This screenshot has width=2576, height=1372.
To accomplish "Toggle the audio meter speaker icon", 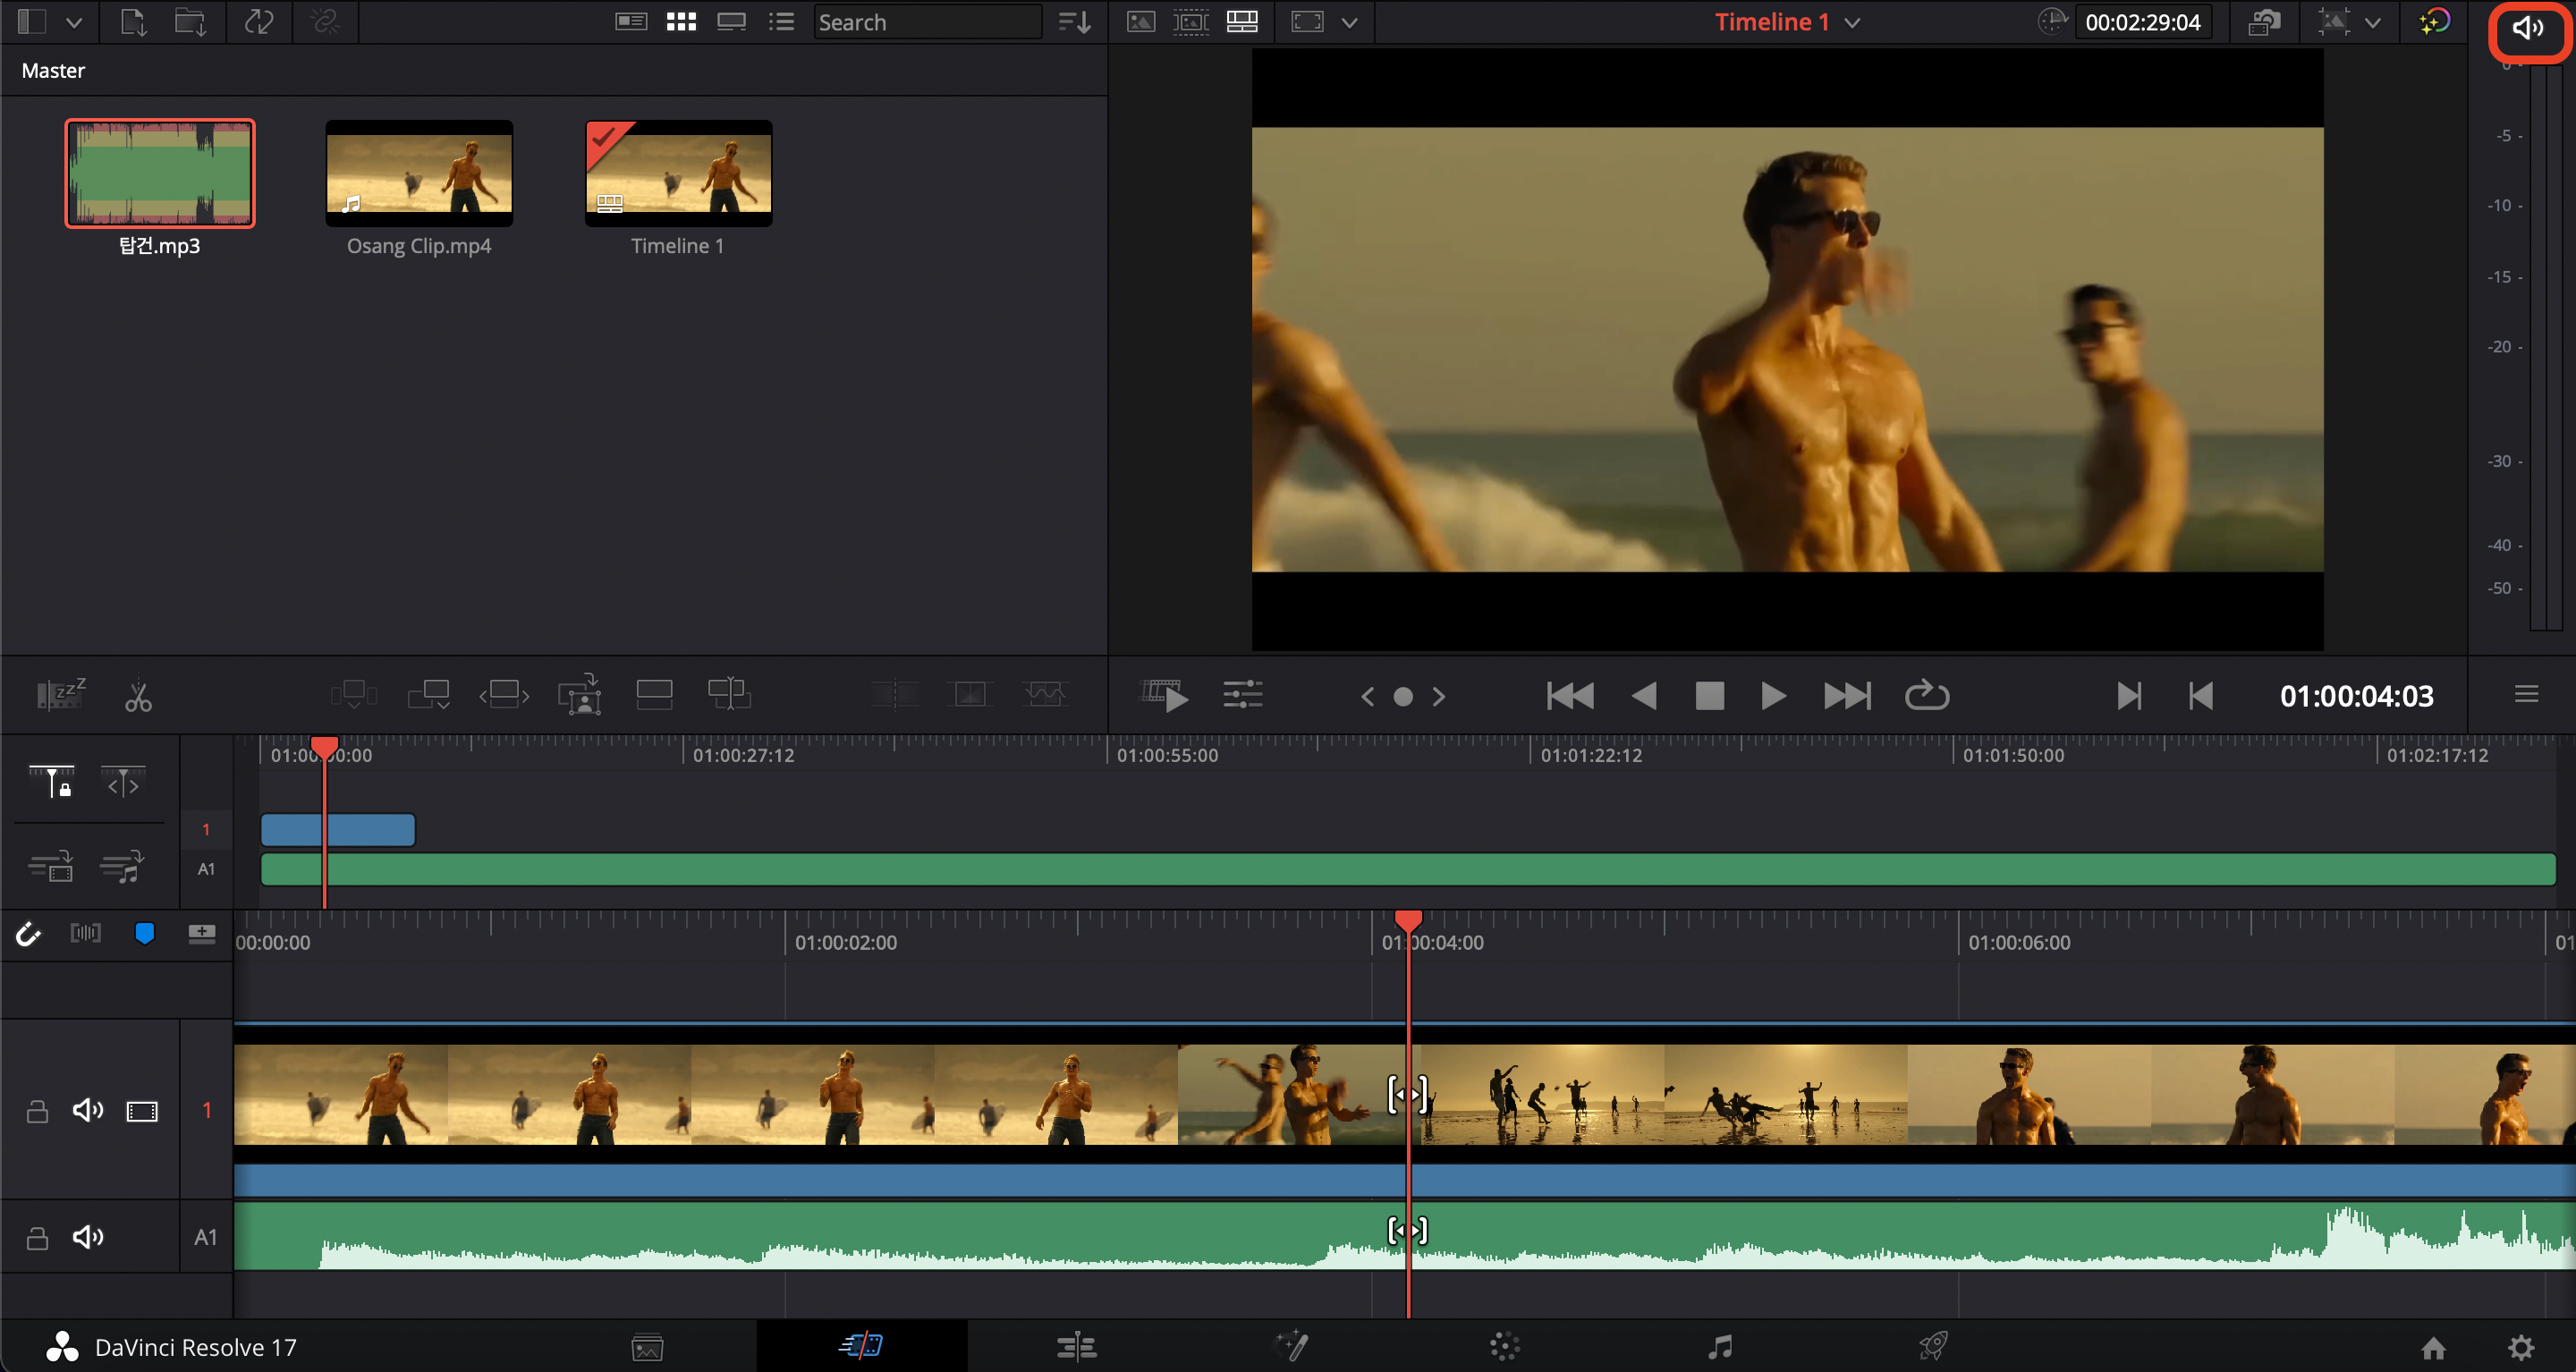I will 2528,27.
